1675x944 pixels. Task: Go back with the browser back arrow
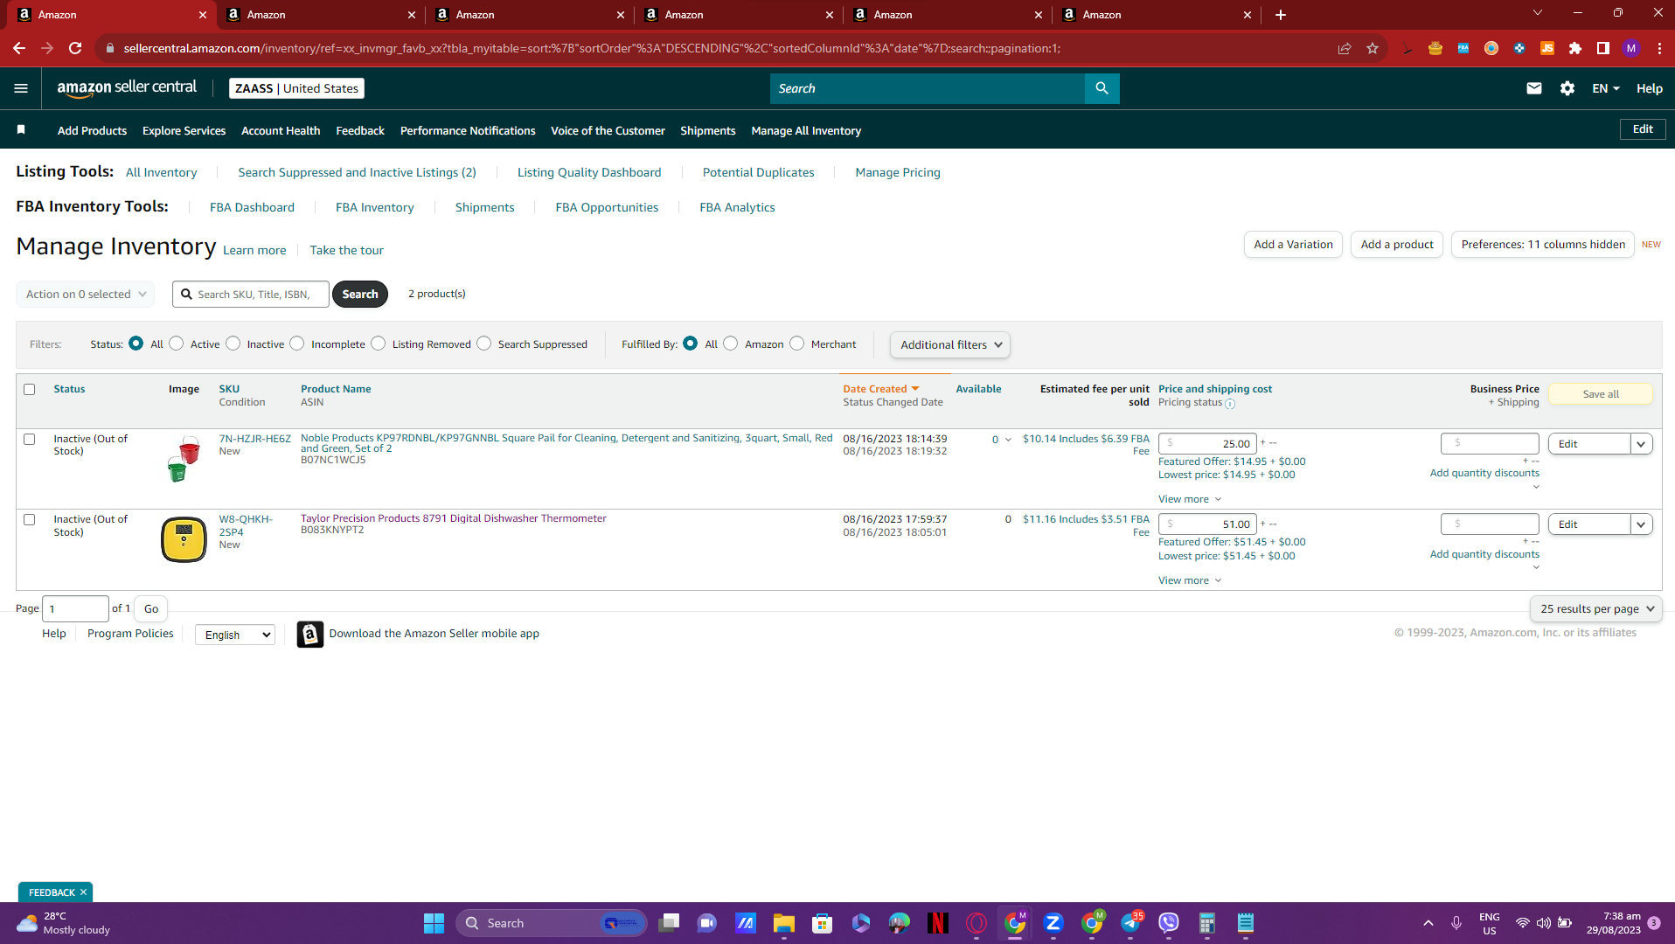(x=19, y=48)
